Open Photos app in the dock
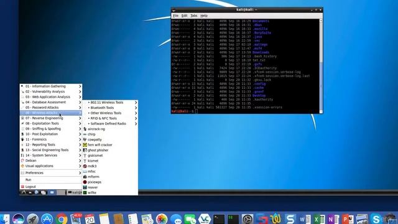Viewport: 398px width, 224px height. [x=162, y=218]
